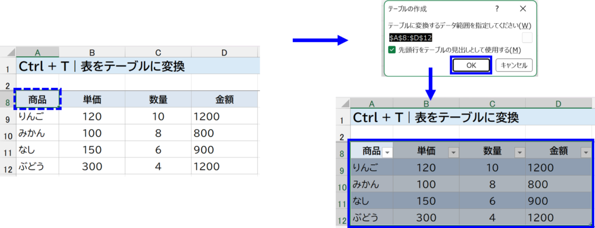Click the 300 price cell in the unconverted sheet

point(92,166)
